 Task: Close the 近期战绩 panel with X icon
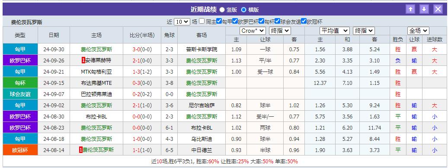(x=438, y=9)
